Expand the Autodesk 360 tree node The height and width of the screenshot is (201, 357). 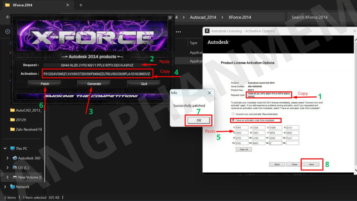click(8, 158)
